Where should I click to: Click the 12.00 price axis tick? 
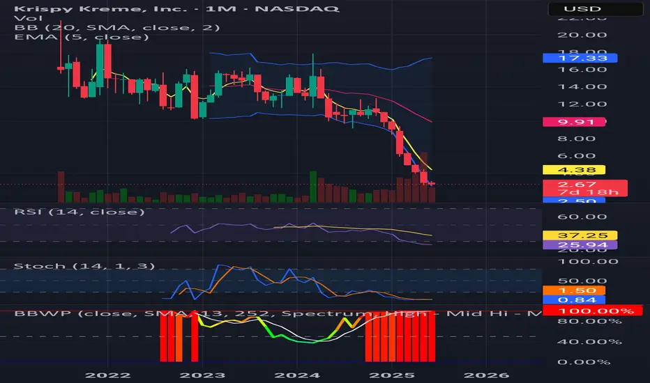(x=582, y=104)
